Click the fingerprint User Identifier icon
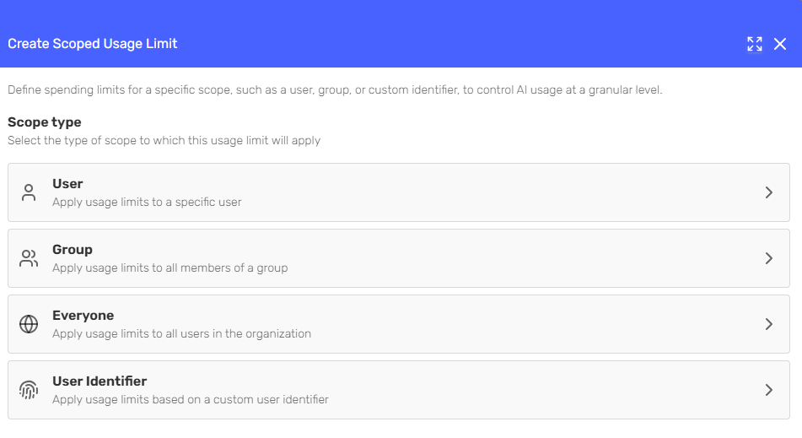 tap(29, 390)
